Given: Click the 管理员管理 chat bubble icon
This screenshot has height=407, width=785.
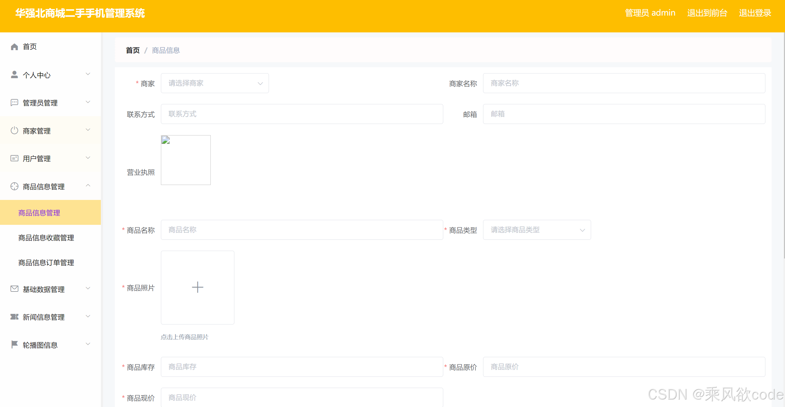Looking at the screenshot, I should click(14, 102).
